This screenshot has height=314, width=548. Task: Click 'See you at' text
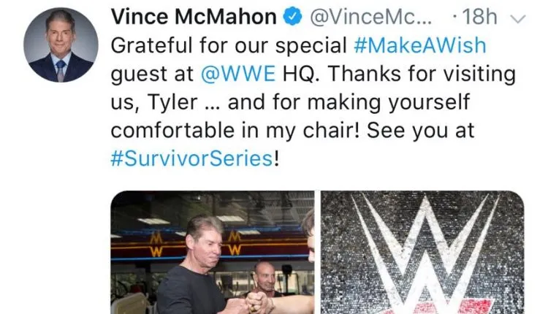[420, 131]
